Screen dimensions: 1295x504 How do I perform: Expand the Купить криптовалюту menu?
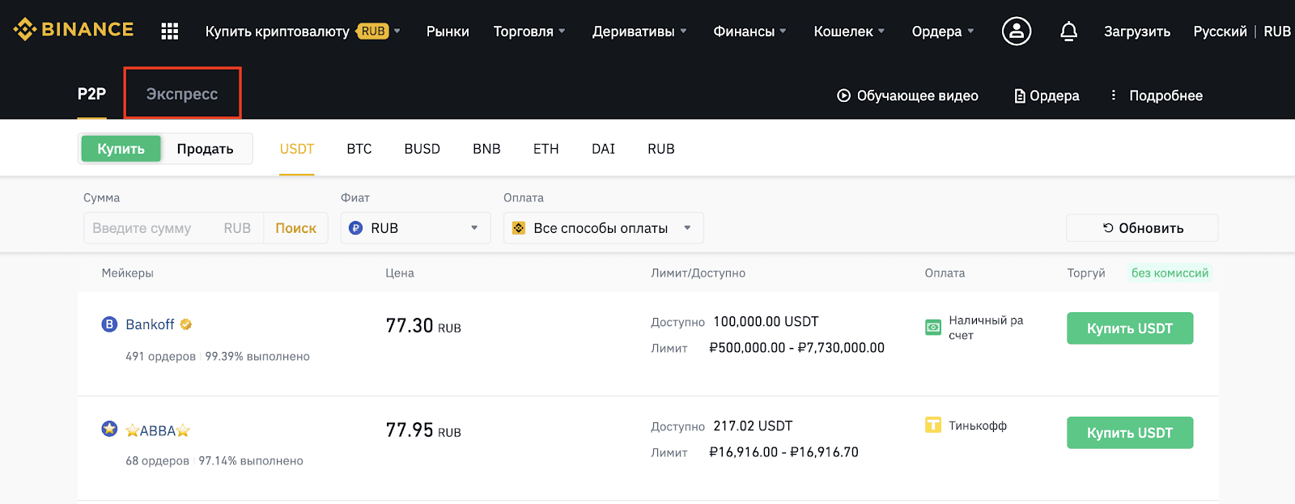tap(303, 32)
